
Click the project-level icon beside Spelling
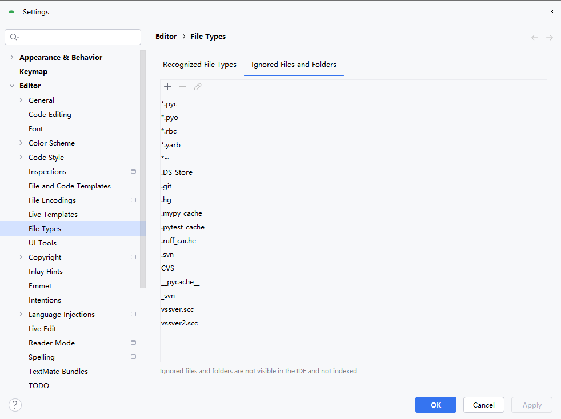click(134, 357)
